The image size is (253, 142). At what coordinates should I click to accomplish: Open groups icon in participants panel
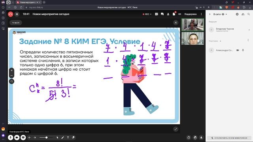(x=243, y=14)
